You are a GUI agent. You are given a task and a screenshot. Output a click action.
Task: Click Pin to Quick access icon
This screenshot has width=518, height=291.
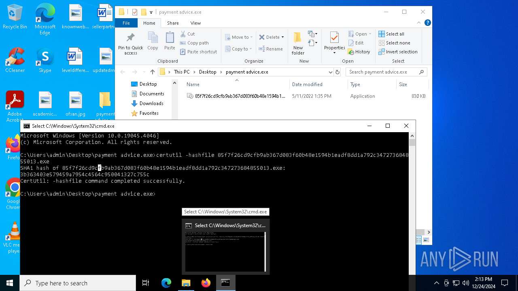[130, 44]
